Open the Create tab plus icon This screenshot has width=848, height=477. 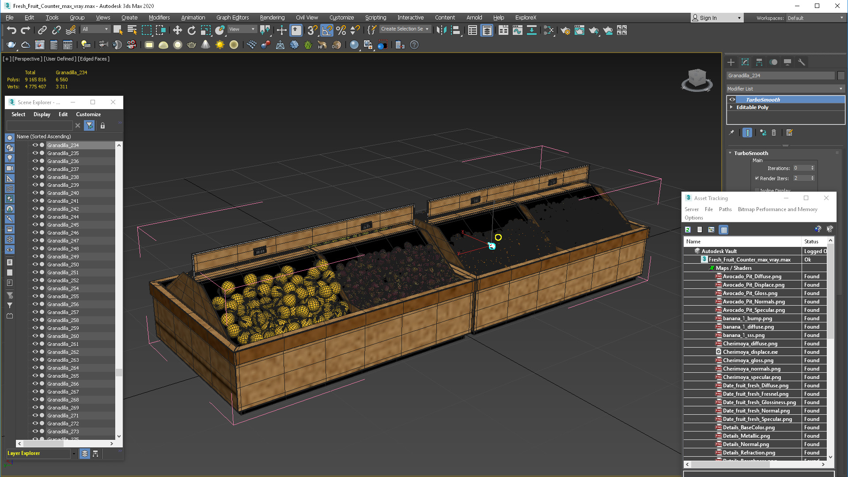point(731,62)
